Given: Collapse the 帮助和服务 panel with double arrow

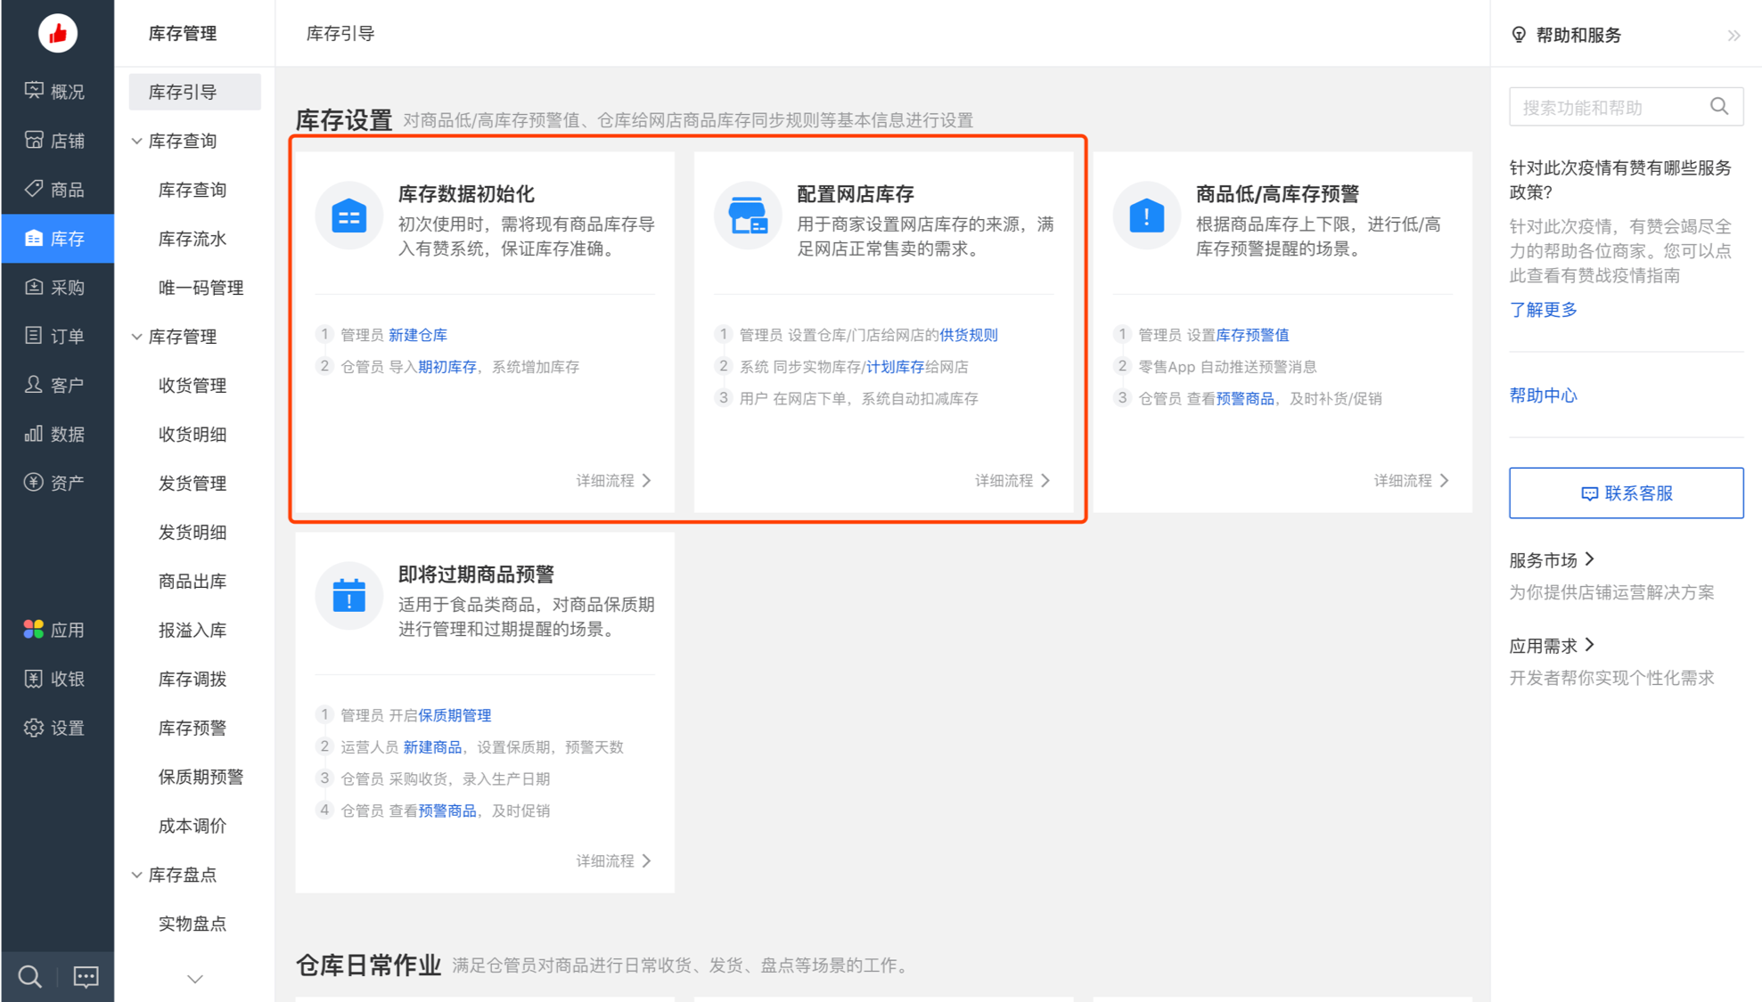Looking at the screenshot, I should coord(1733,36).
